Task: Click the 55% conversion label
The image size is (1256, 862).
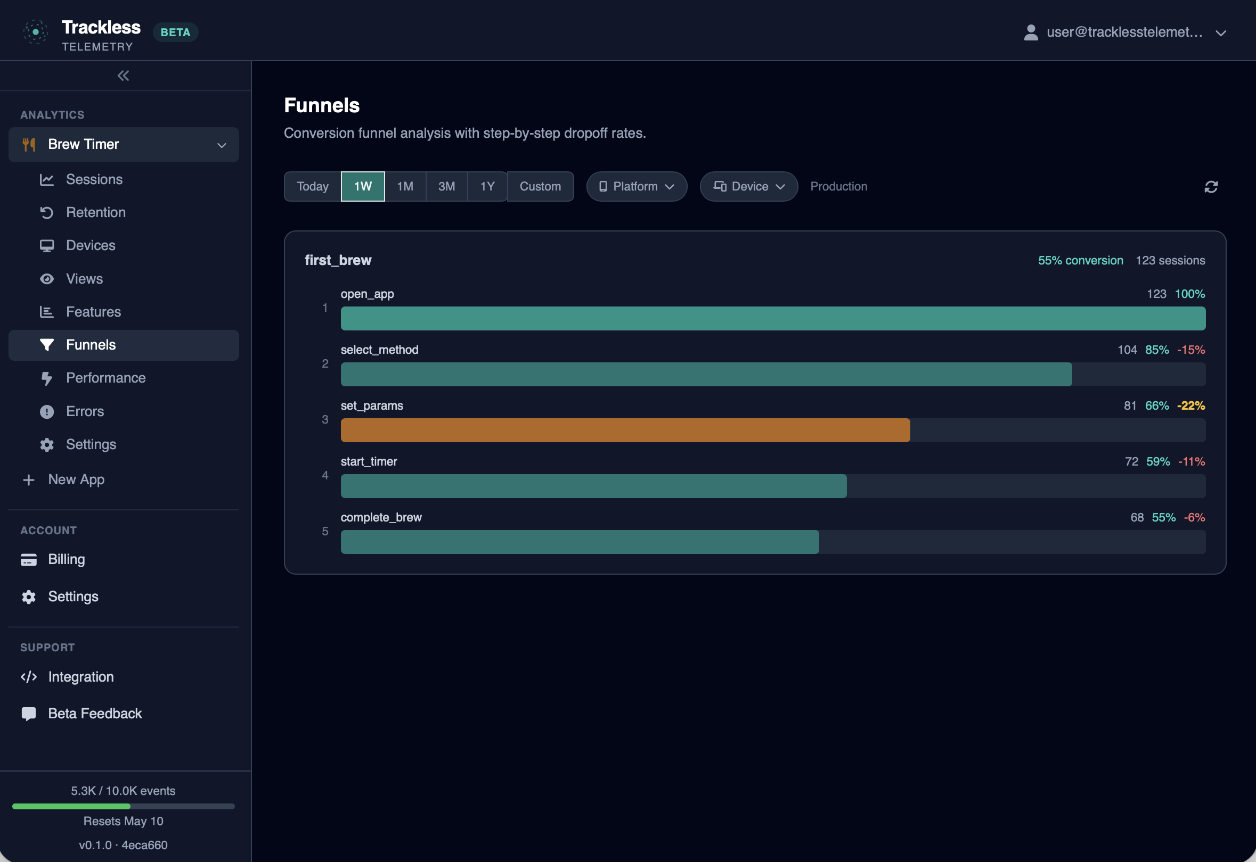Action: point(1080,261)
